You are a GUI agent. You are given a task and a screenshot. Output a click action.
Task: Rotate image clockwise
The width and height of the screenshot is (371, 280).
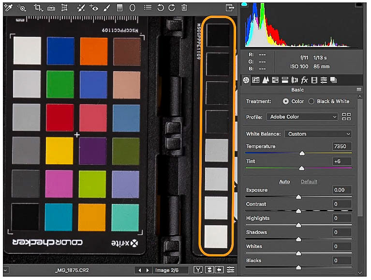pyautogui.click(x=172, y=8)
